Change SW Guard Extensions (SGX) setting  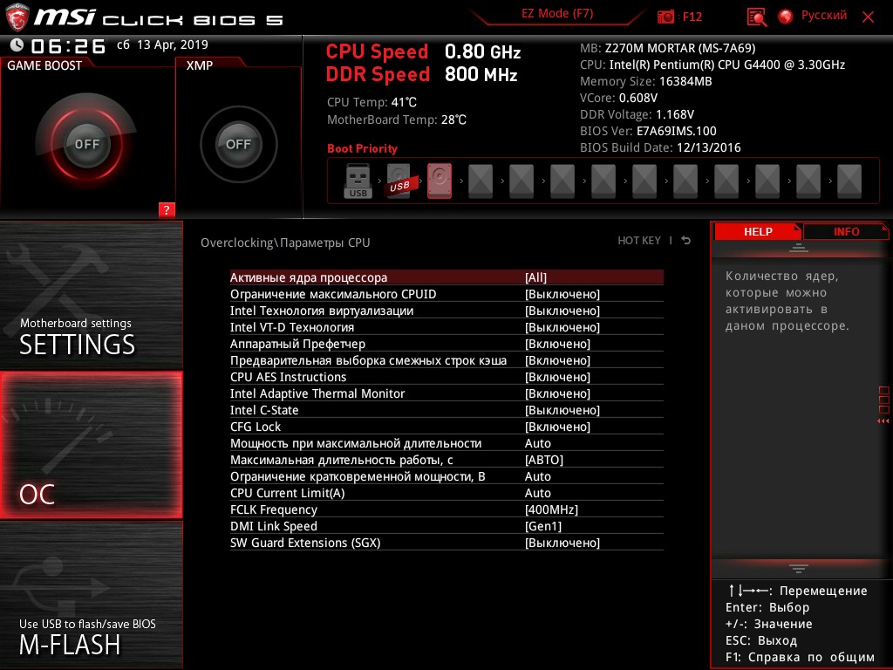[446, 542]
